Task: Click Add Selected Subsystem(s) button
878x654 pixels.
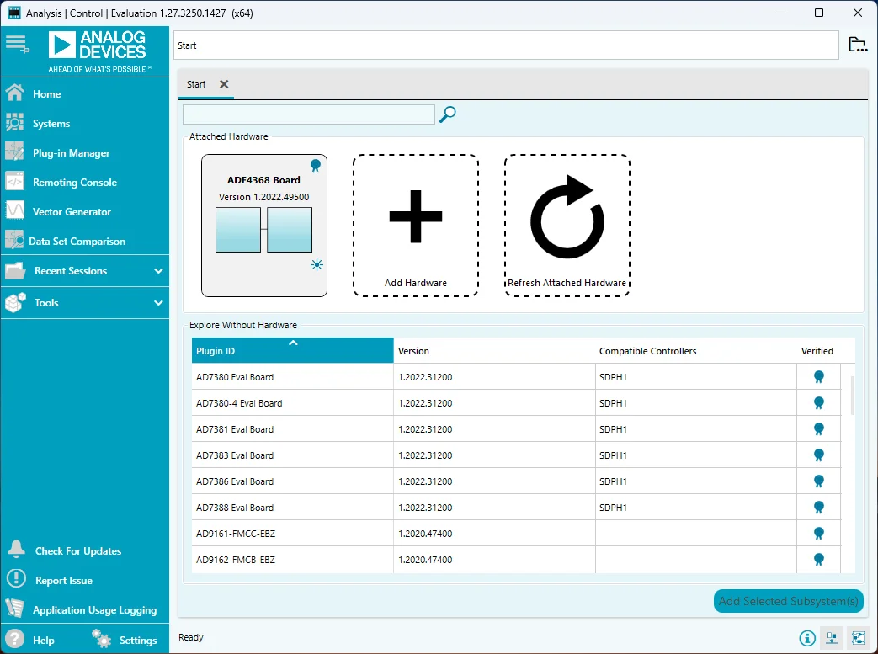Action: [788, 601]
